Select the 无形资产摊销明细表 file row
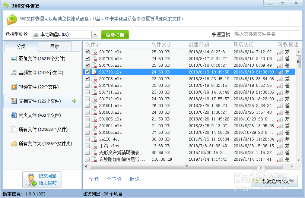This screenshot has height=198, width=305. 189,153
